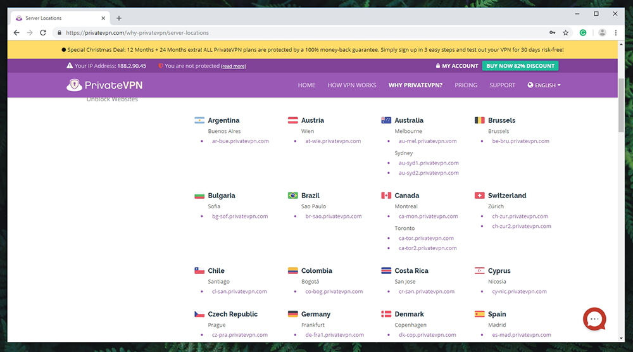Viewport: 633px width, 352px height.
Task: Click the Austria flag icon
Action: [x=292, y=120]
